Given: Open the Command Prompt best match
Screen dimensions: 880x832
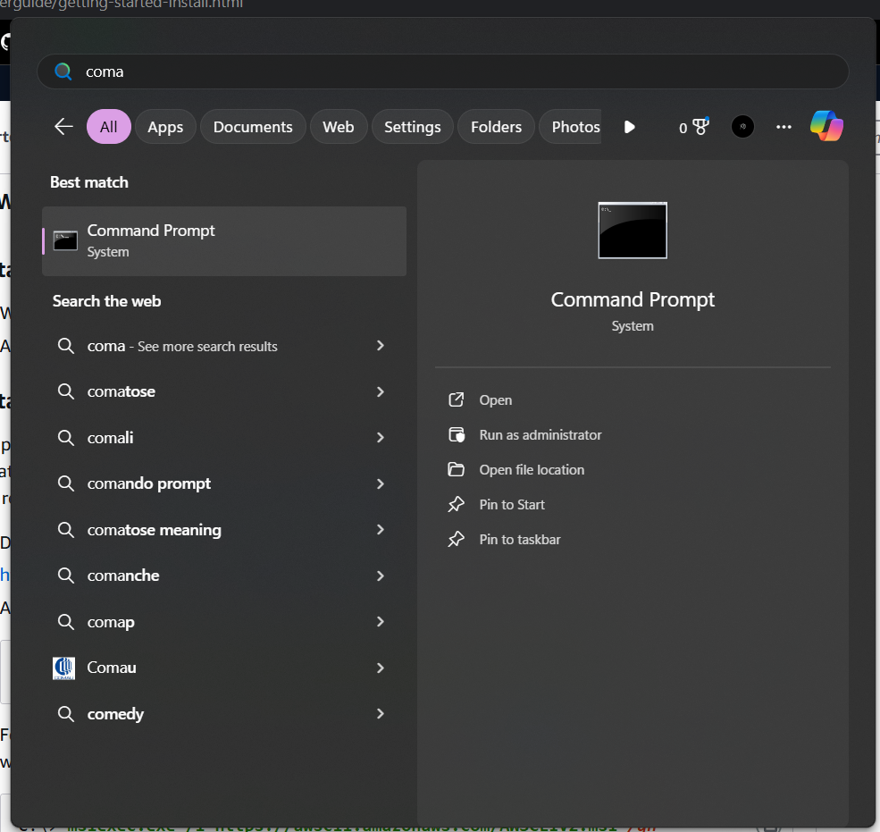Looking at the screenshot, I should 224,241.
